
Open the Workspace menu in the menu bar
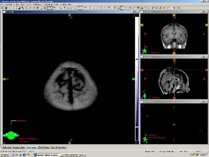pos(37,4)
